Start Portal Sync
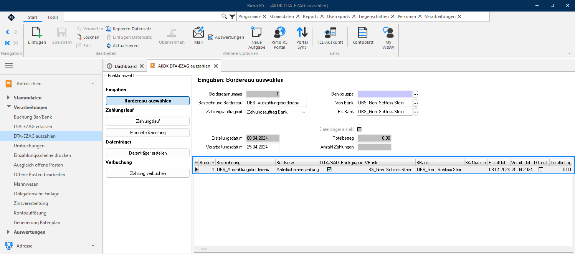575x254 pixels. (x=302, y=38)
